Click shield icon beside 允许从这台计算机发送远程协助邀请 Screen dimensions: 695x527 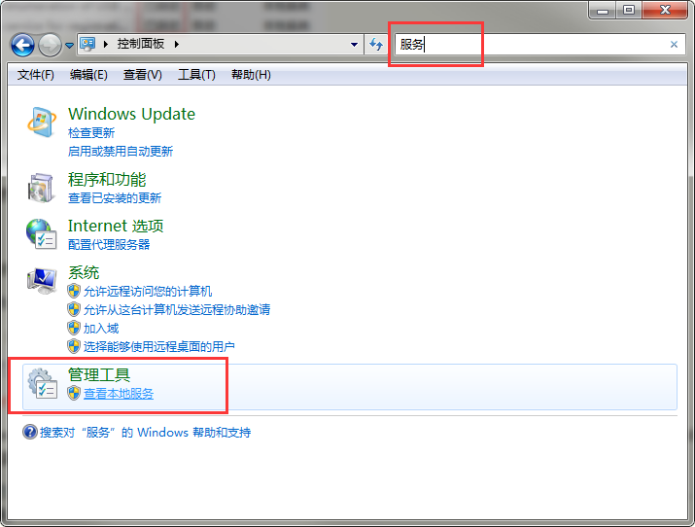(74, 309)
